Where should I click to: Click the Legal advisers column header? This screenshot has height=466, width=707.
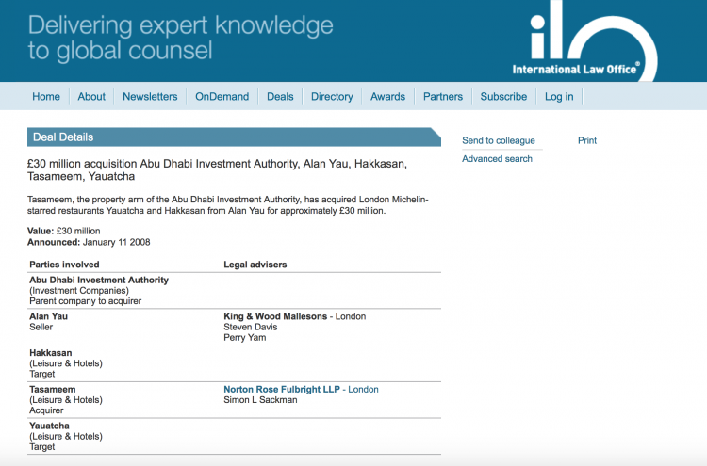point(255,265)
